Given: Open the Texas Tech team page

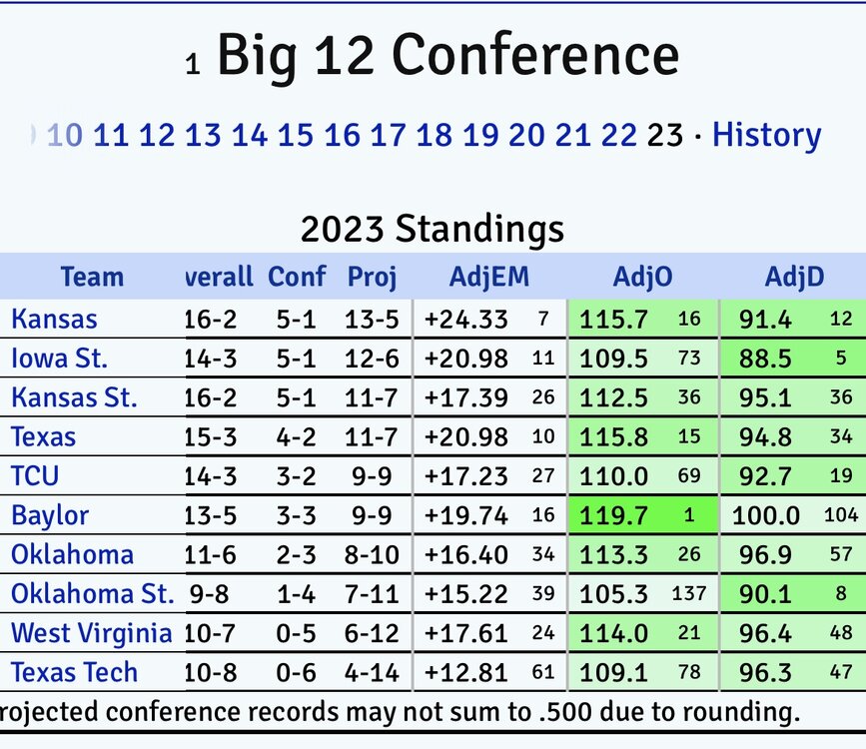Looking at the screenshot, I should click(x=74, y=672).
